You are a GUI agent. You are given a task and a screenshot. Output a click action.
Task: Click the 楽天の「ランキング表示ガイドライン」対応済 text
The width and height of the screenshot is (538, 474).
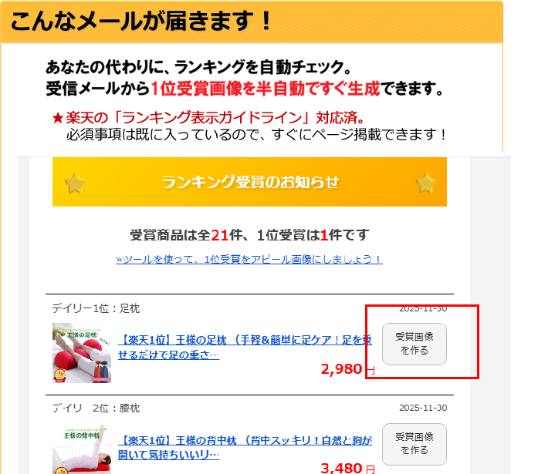click(215, 118)
